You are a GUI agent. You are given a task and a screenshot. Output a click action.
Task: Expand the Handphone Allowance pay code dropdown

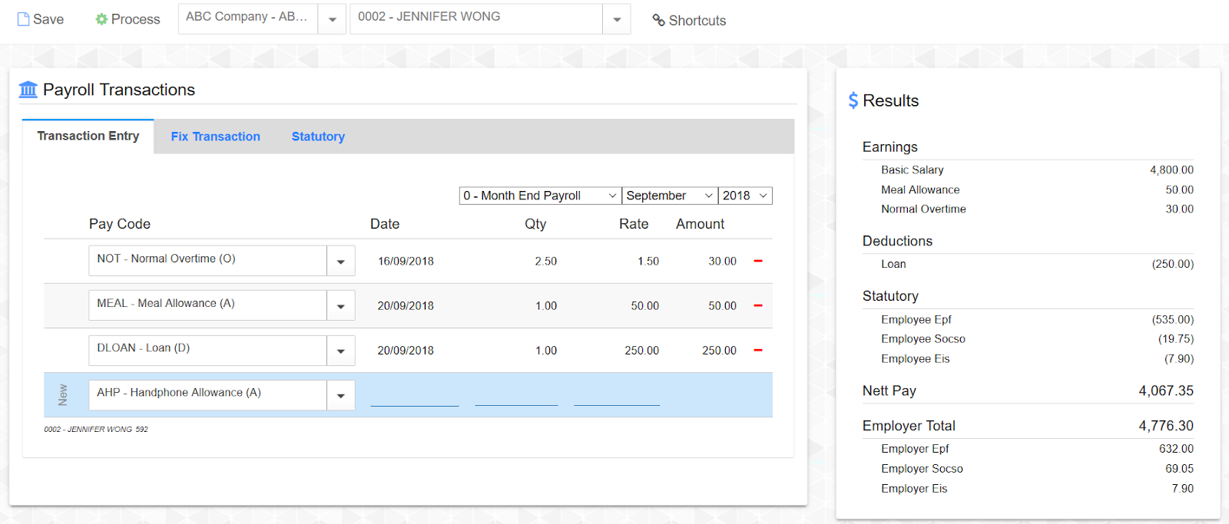[340, 396]
